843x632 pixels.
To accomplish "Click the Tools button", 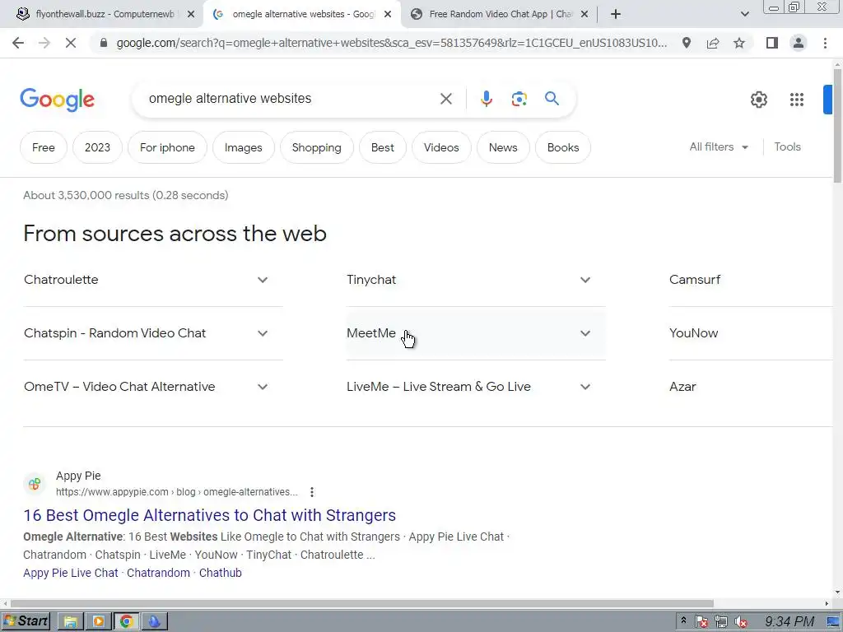I will (x=787, y=146).
